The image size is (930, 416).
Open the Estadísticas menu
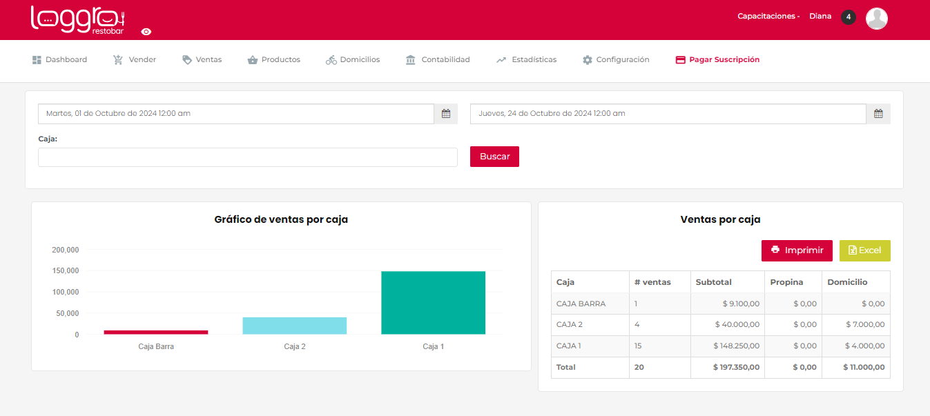(526, 60)
